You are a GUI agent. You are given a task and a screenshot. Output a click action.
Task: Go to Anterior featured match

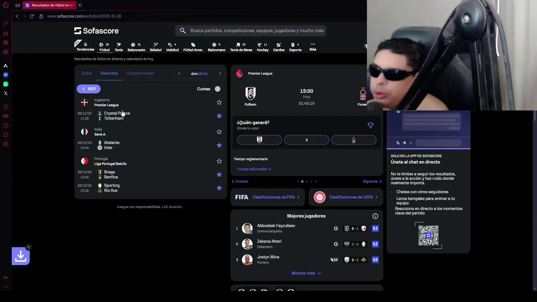(x=240, y=182)
